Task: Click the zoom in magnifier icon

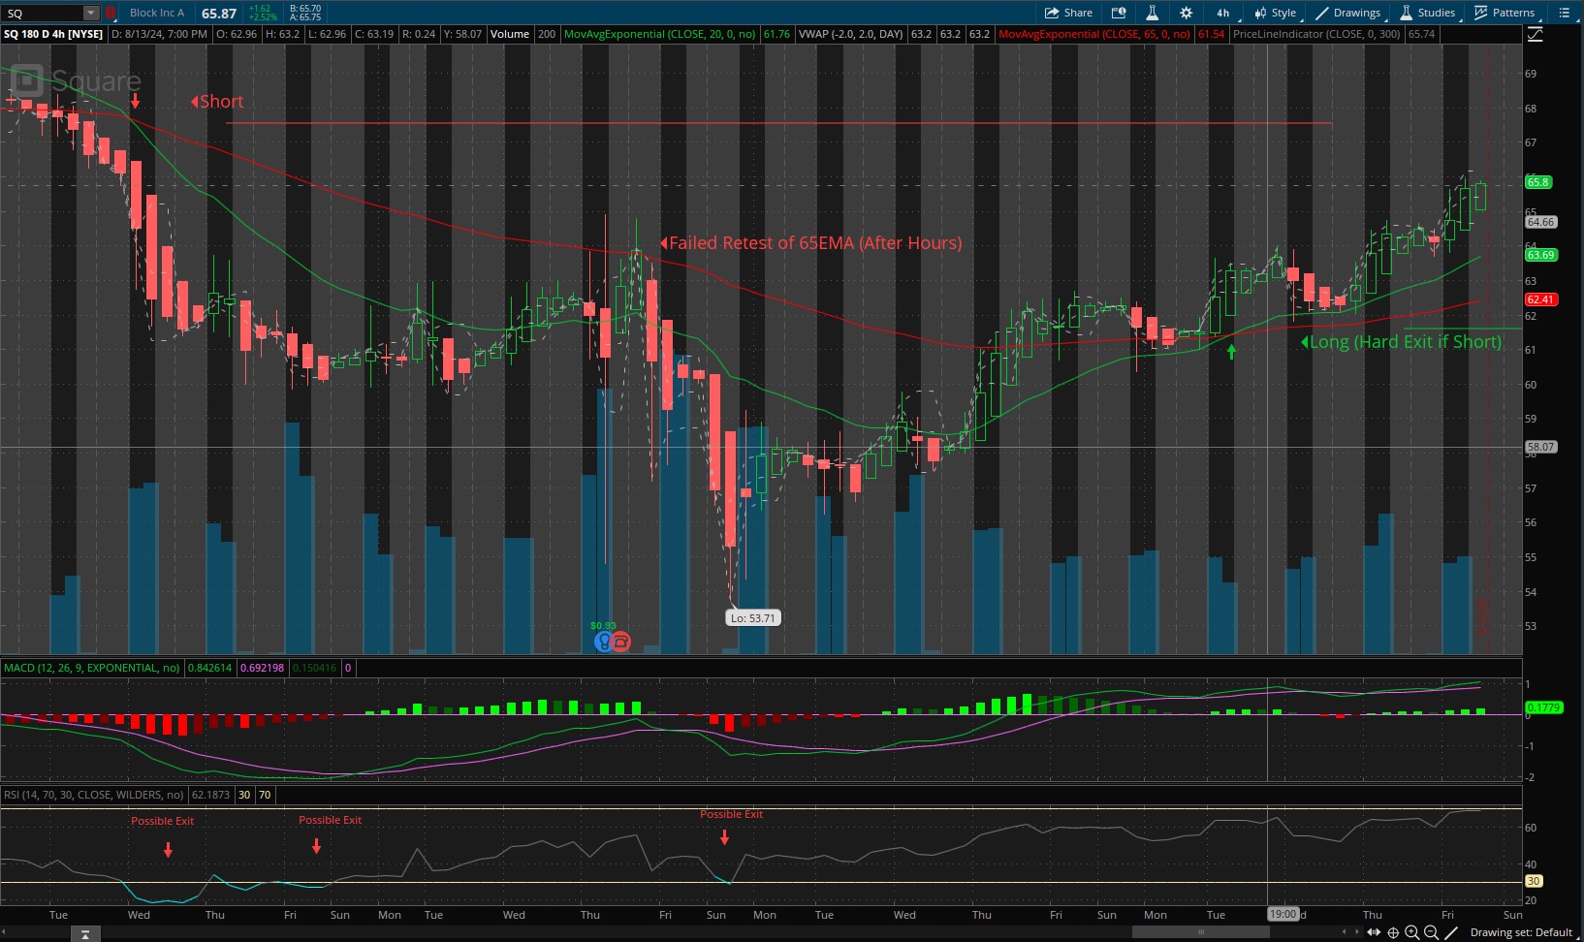Action: (x=1412, y=932)
